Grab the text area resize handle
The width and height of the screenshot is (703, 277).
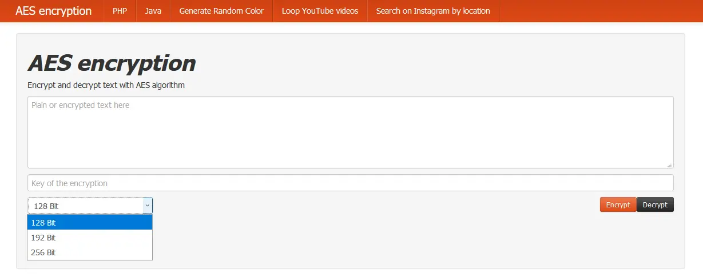point(669,164)
